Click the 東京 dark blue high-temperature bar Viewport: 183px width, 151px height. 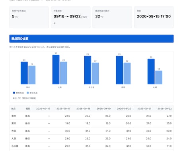point(24,73)
